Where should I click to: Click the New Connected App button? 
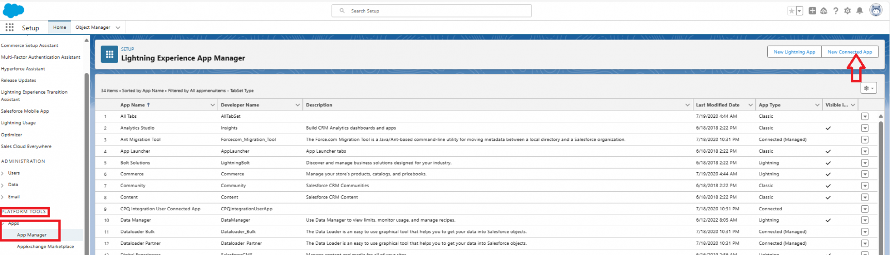(x=850, y=52)
